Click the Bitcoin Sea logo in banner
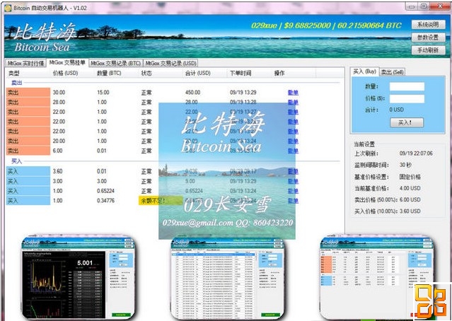This screenshot has height=321, width=452. click(x=40, y=39)
